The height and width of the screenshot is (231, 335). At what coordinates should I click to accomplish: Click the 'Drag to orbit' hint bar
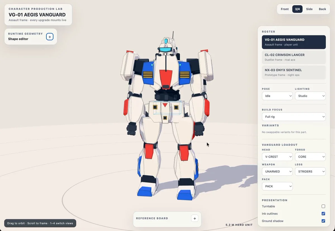pyautogui.click(x=40, y=223)
